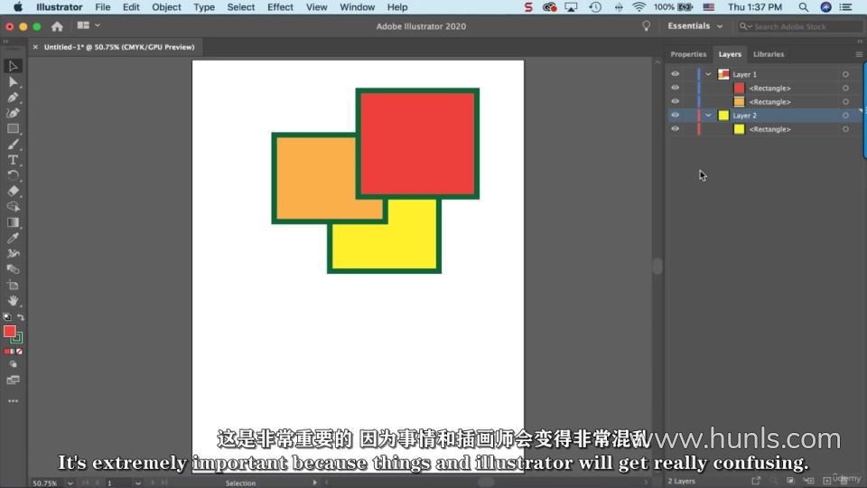The height and width of the screenshot is (488, 867).
Task: Select the Symbol Sprayer tool
Action: click(x=13, y=253)
